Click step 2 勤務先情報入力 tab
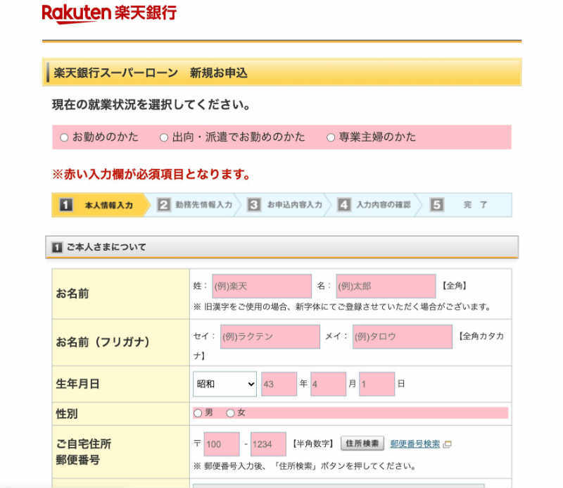Screen dimensions: 563x488 coord(195,205)
